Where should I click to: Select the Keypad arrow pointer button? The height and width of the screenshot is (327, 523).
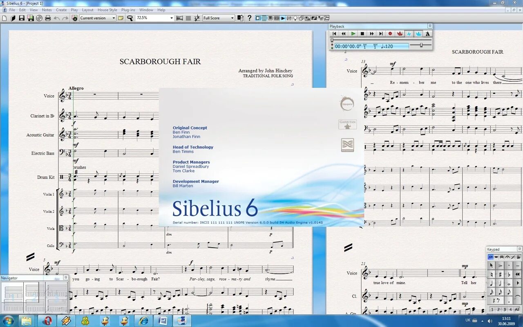(492, 266)
